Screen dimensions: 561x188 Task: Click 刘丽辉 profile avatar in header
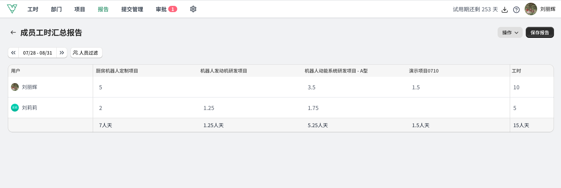coord(531,9)
